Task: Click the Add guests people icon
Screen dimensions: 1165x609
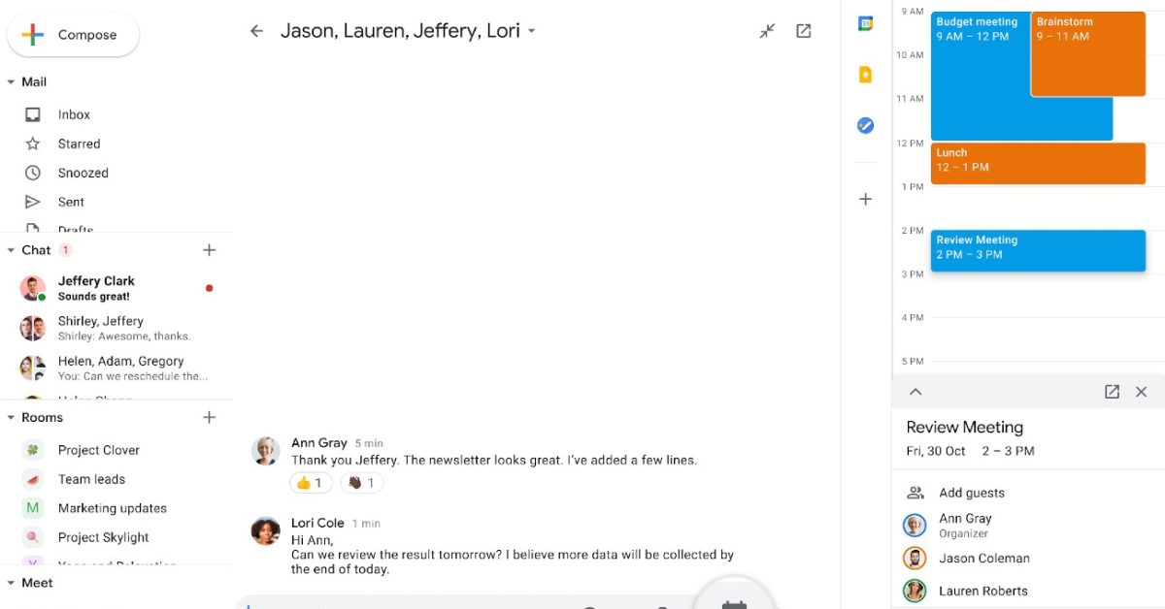Action: [x=915, y=493]
